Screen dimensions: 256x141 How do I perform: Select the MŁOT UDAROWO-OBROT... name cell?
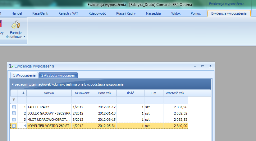49,120
